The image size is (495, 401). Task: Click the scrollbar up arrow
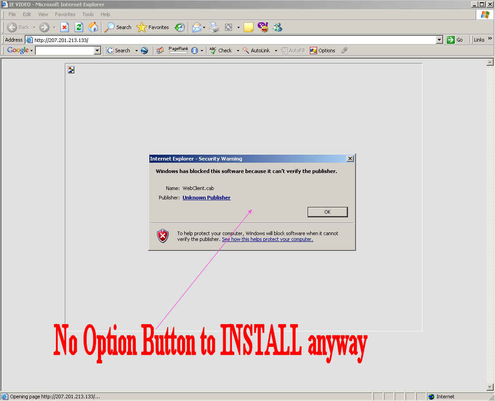coord(490,62)
